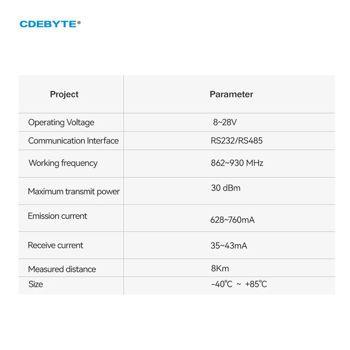Select the Maximum transmit power label
This screenshot has height=350, width=350.
tap(73, 192)
